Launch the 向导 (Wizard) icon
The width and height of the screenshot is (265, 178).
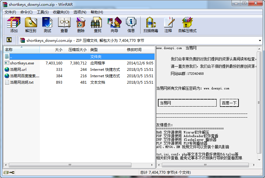[x=114, y=24]
